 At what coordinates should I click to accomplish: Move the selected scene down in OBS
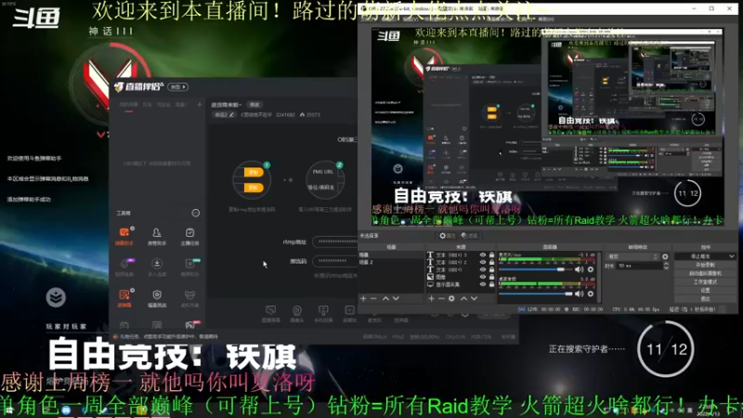[x=396, y=298]
